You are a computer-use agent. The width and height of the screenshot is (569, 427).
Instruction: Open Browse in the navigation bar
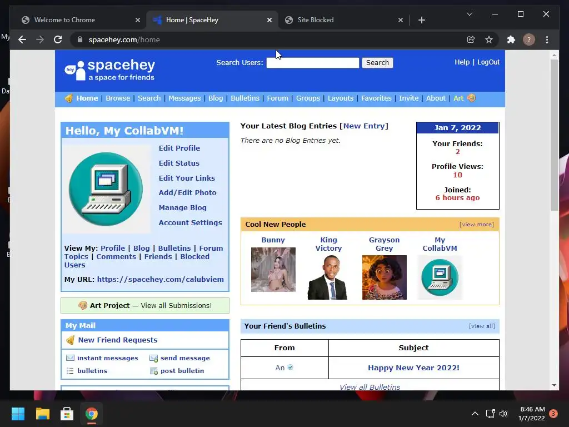(118, 98)
